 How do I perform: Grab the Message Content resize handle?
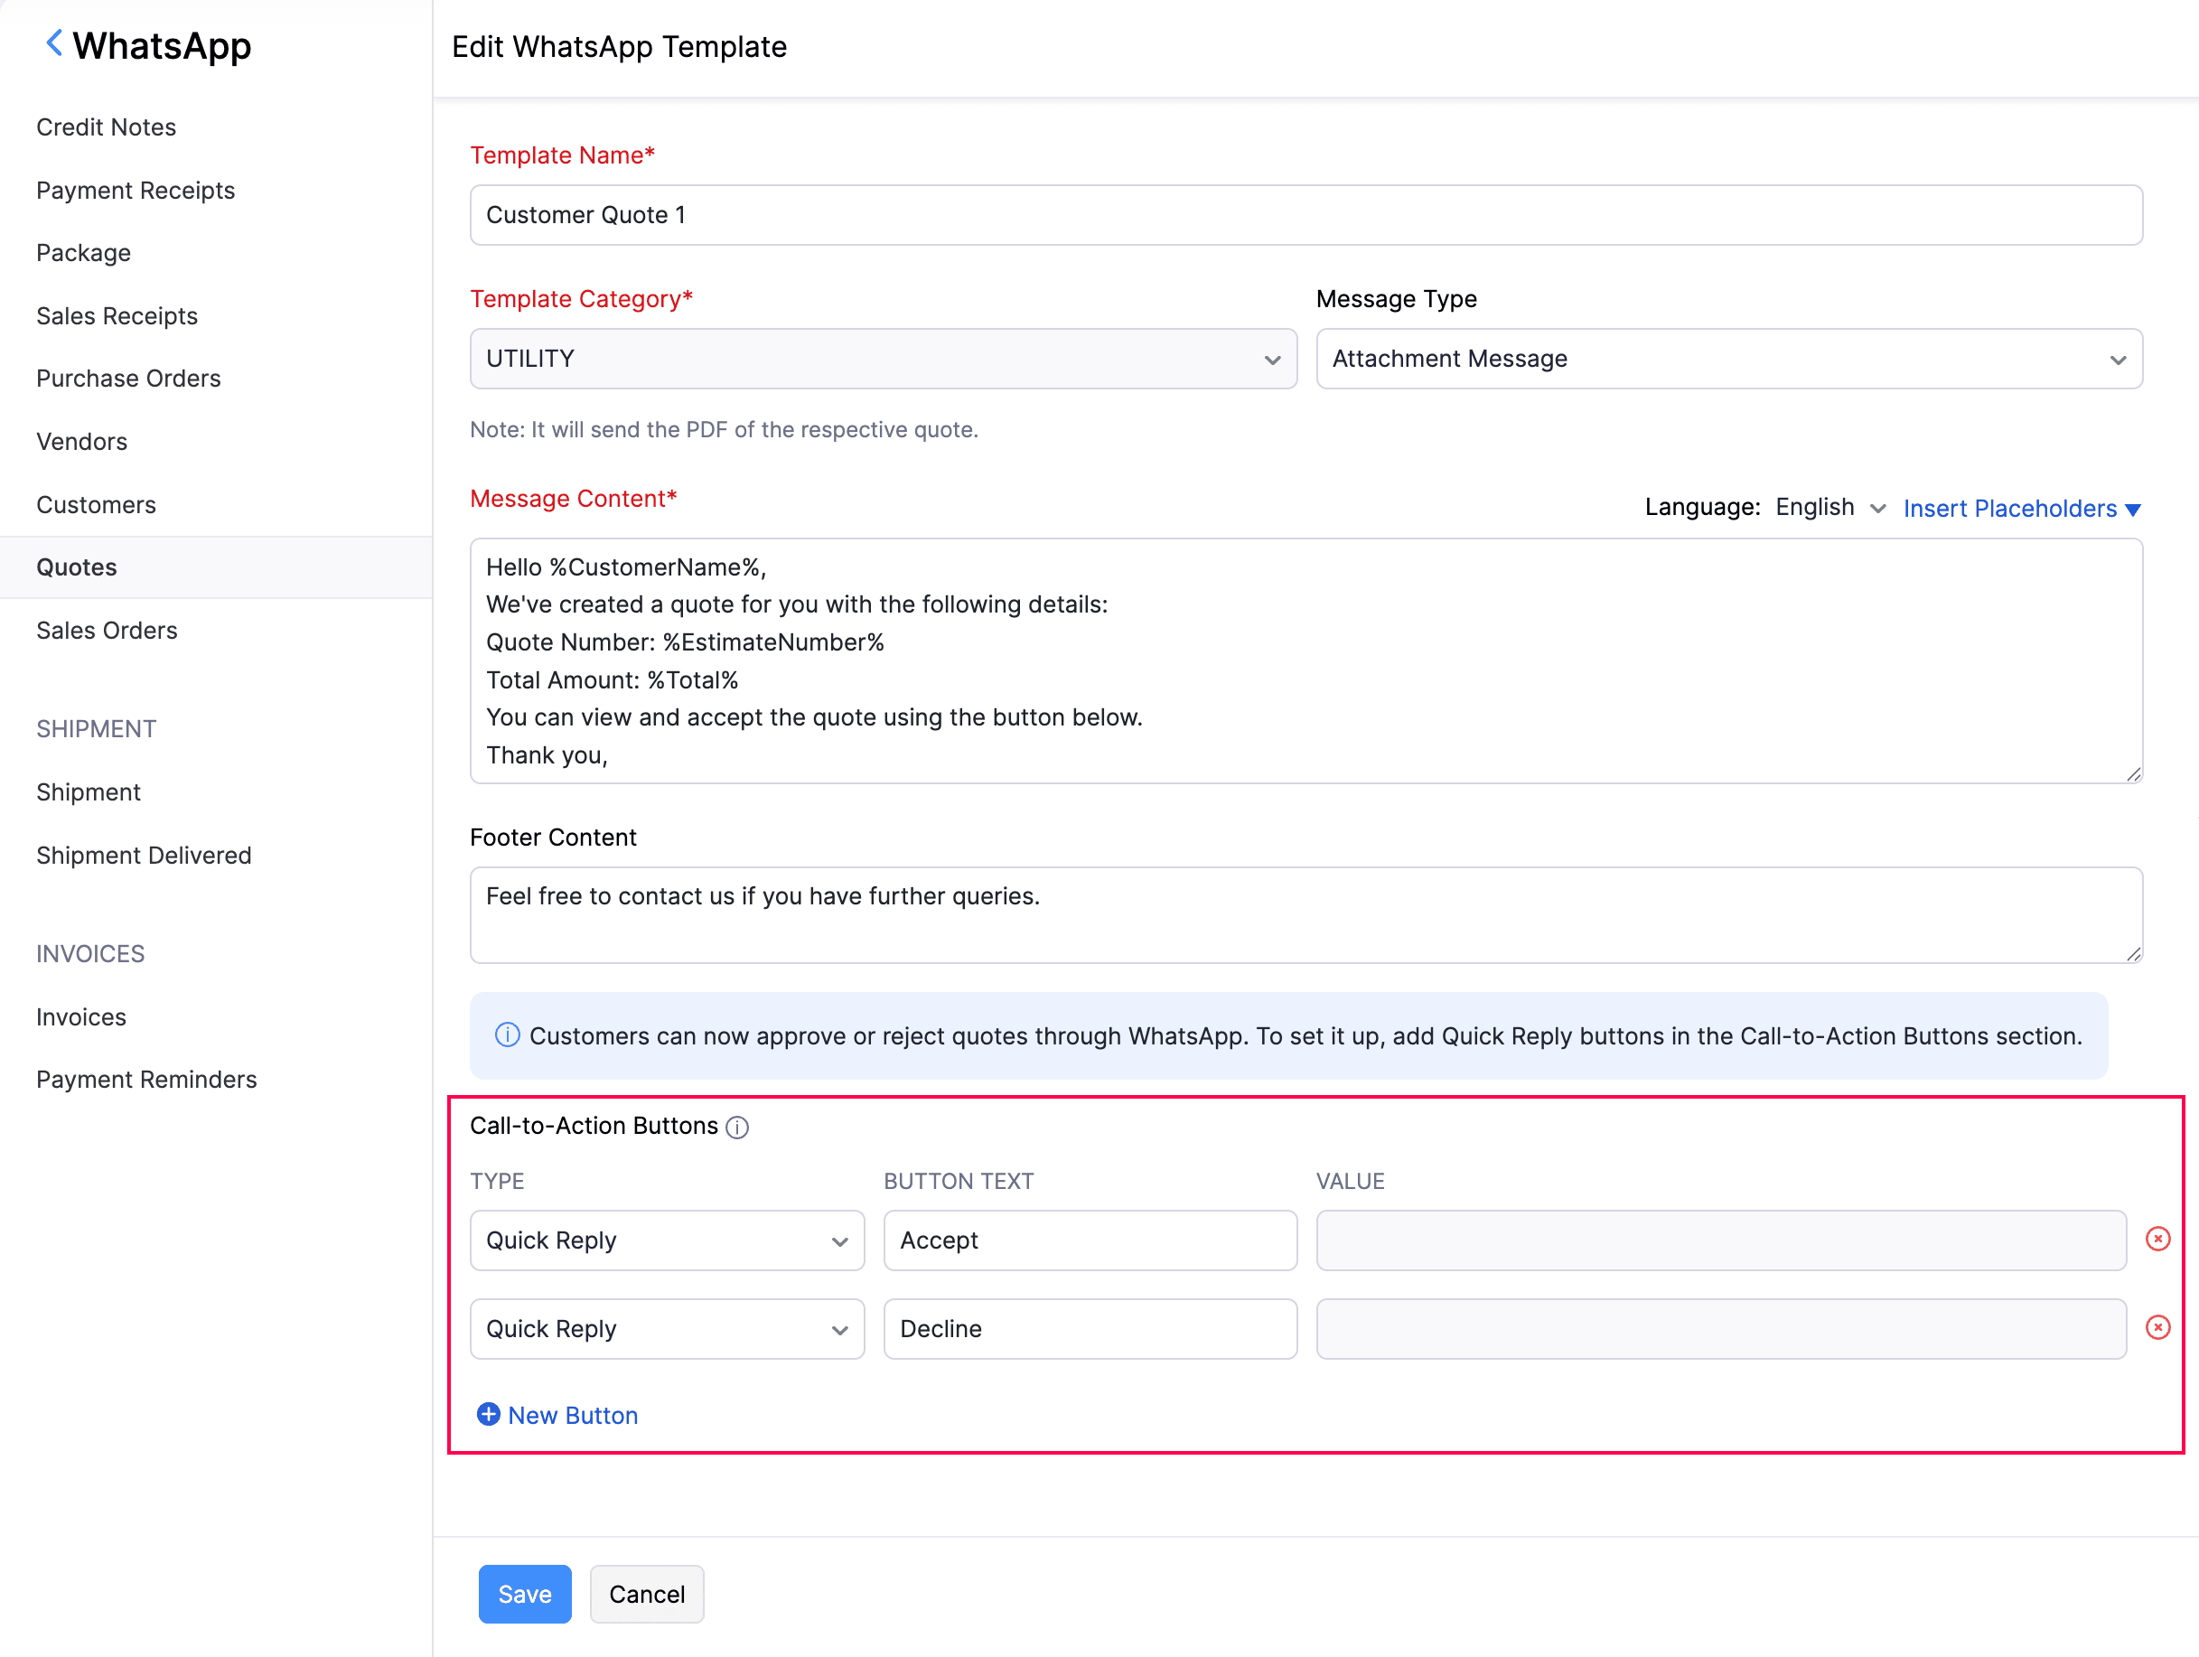pyautogui.click(x=2133, y=774)
